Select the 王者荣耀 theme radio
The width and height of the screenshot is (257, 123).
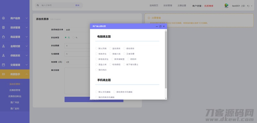pyautogui.click(x=124, y=53)
